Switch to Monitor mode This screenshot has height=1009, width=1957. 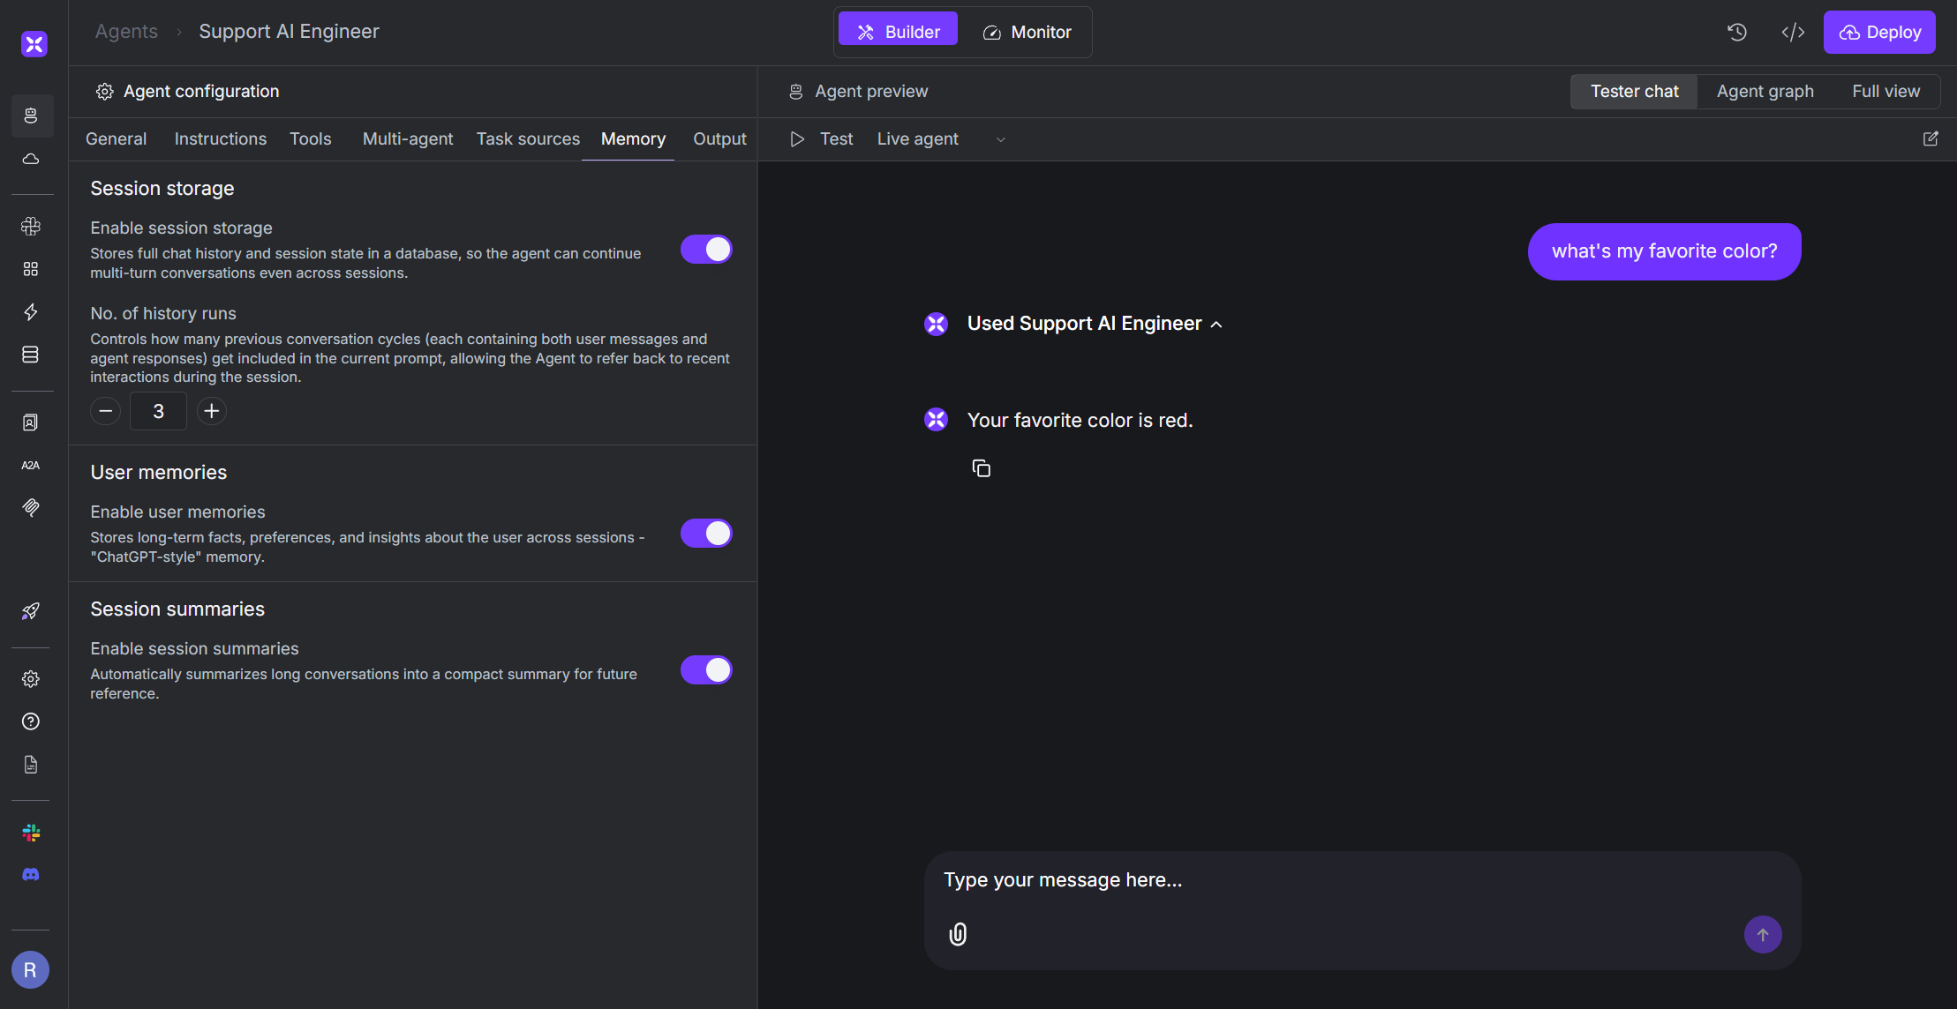click(x=1027, y=32)
